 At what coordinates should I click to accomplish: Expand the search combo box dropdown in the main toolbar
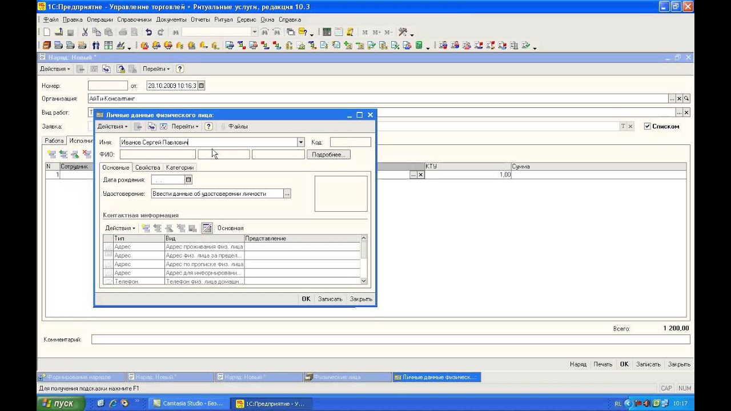255,32
